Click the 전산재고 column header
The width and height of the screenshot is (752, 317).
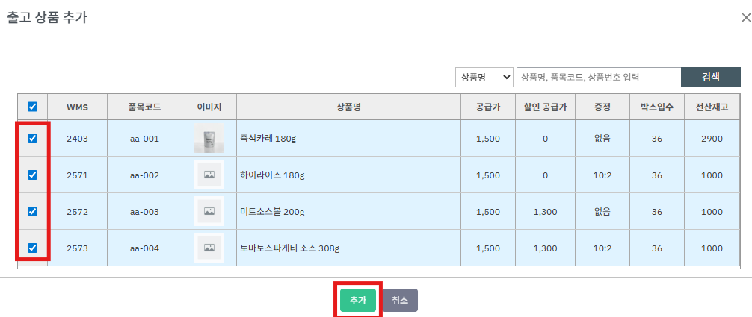coord(712,107)
